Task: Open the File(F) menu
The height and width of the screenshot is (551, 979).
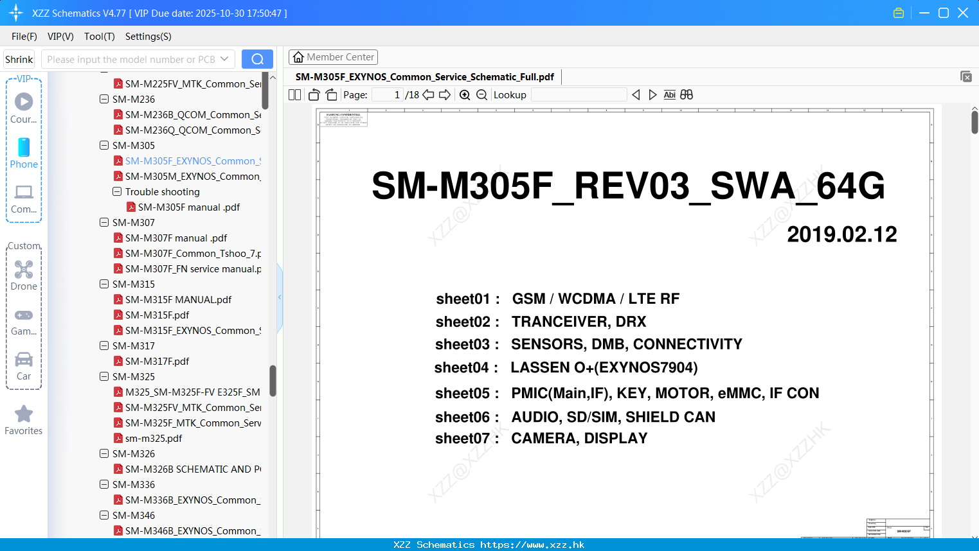Action: point(24,37)
